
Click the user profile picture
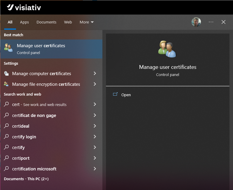coord(196,22)
